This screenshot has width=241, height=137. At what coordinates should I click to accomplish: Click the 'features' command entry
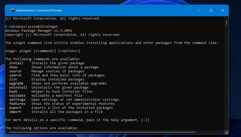(x=17, y=104)
